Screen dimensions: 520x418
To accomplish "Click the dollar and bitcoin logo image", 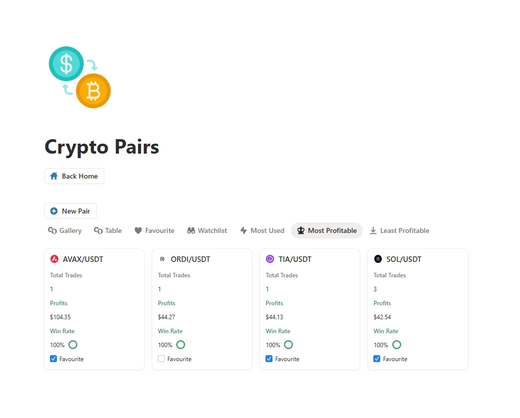I will [x=79, y=77].
